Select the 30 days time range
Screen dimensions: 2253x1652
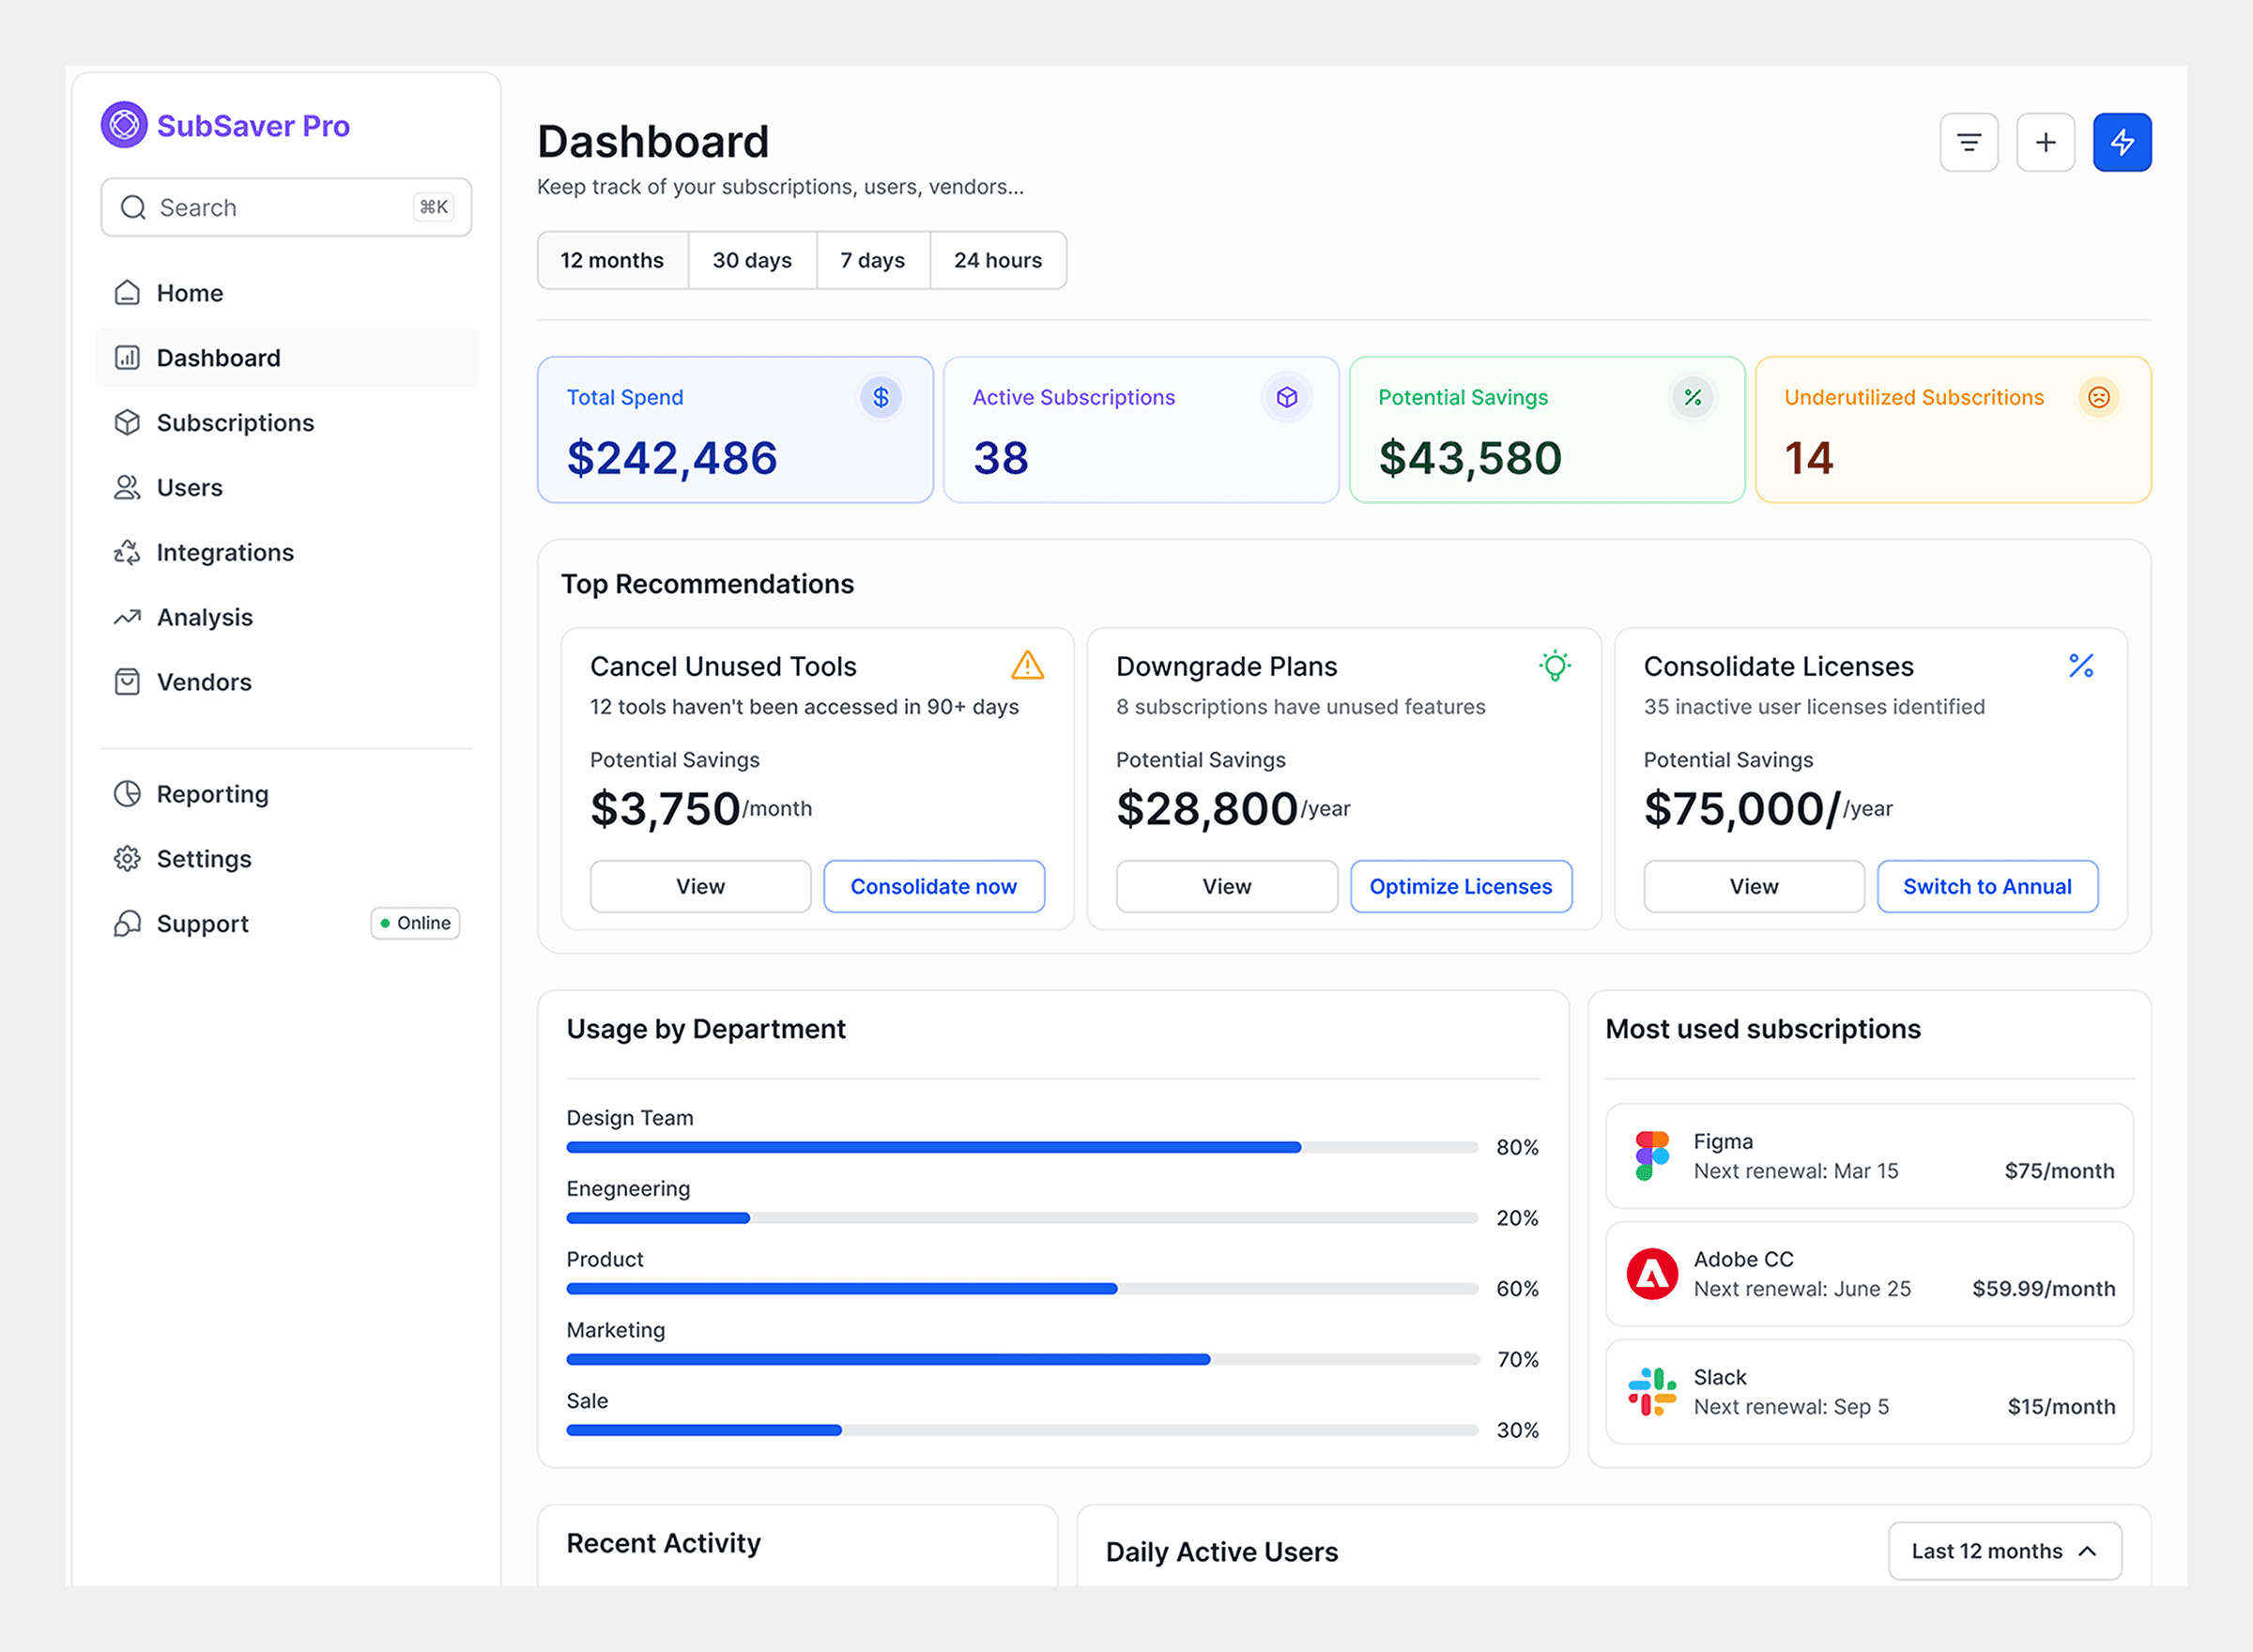pyautogui.click(x=752, y=260)
